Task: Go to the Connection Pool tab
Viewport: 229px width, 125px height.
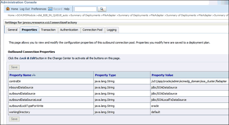Action: coord(93,30)
